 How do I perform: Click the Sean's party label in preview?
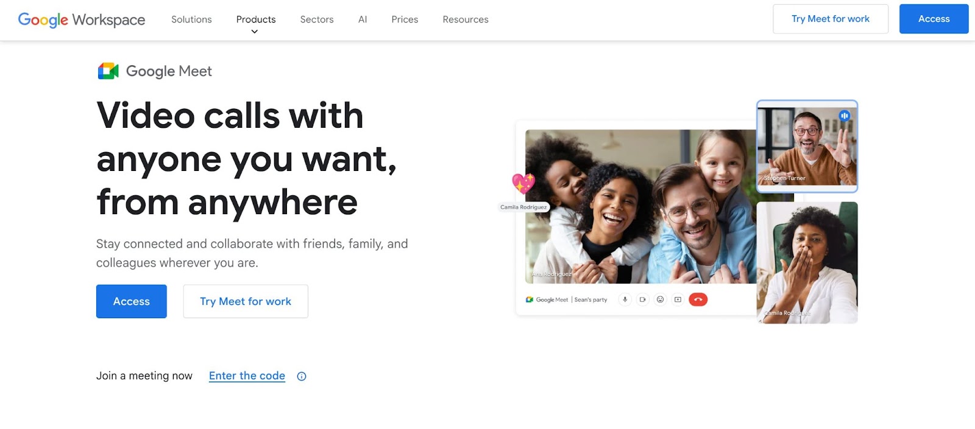pos(590,299)
